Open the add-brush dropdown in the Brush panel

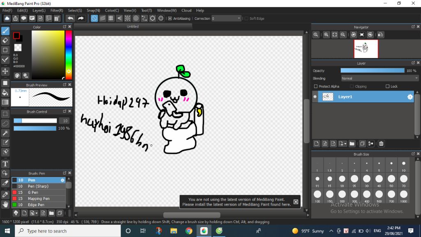click(37, 214)
